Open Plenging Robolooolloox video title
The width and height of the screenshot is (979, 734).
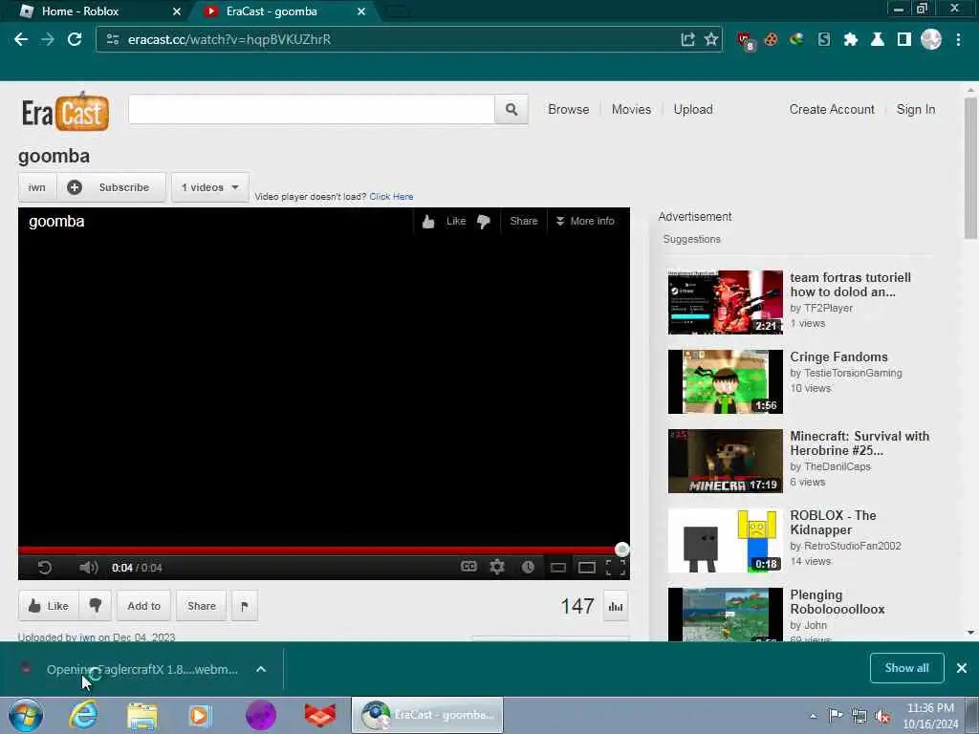point(837,602)
